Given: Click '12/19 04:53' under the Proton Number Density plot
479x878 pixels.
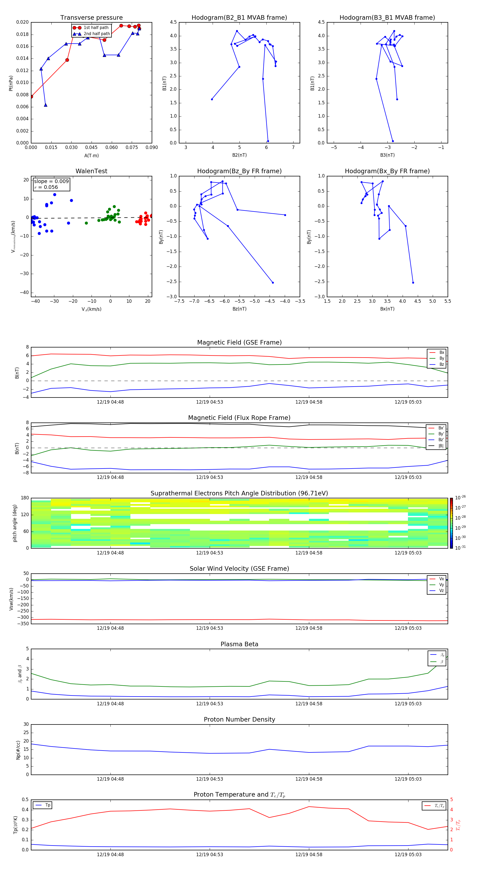Looking at the screenshot, I should tap(209, 779).
